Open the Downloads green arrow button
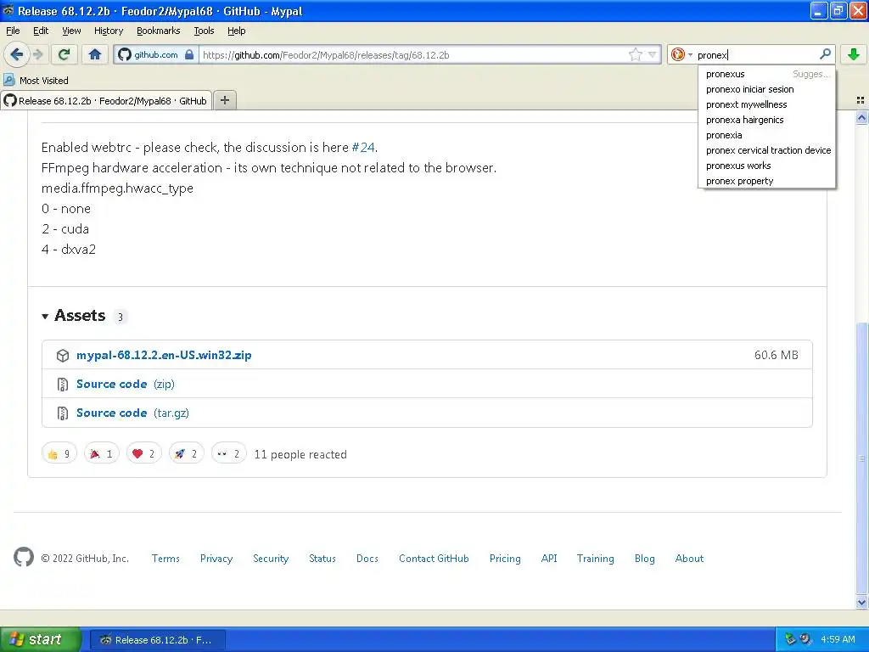The height and width of the screenshot is (652, 869). [x=854, y=54]
